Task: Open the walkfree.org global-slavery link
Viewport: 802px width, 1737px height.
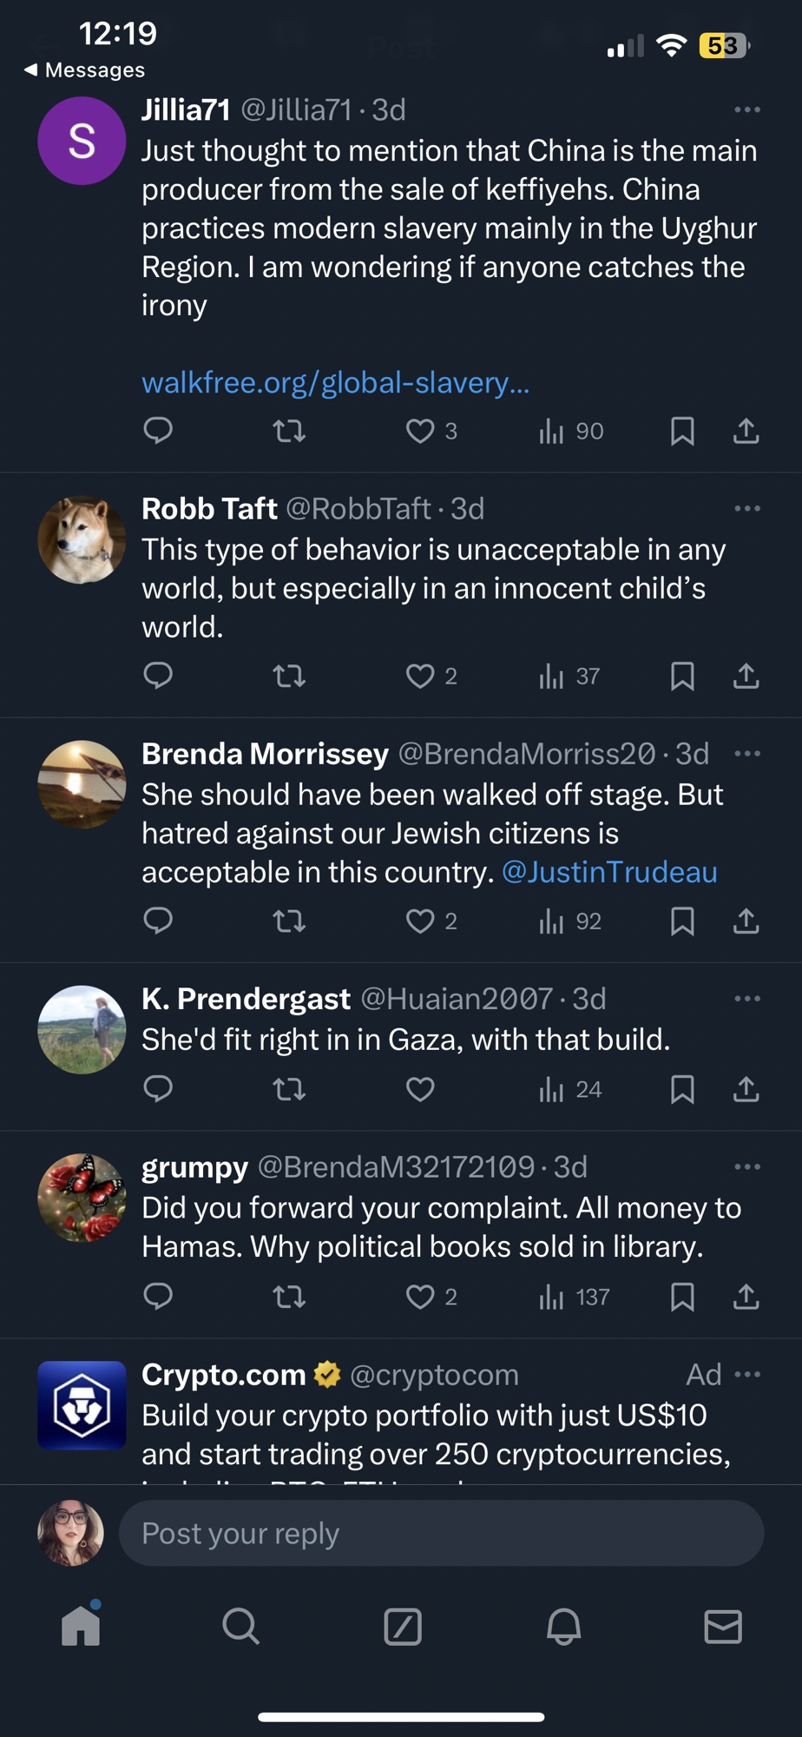Action: click(335, 382)
